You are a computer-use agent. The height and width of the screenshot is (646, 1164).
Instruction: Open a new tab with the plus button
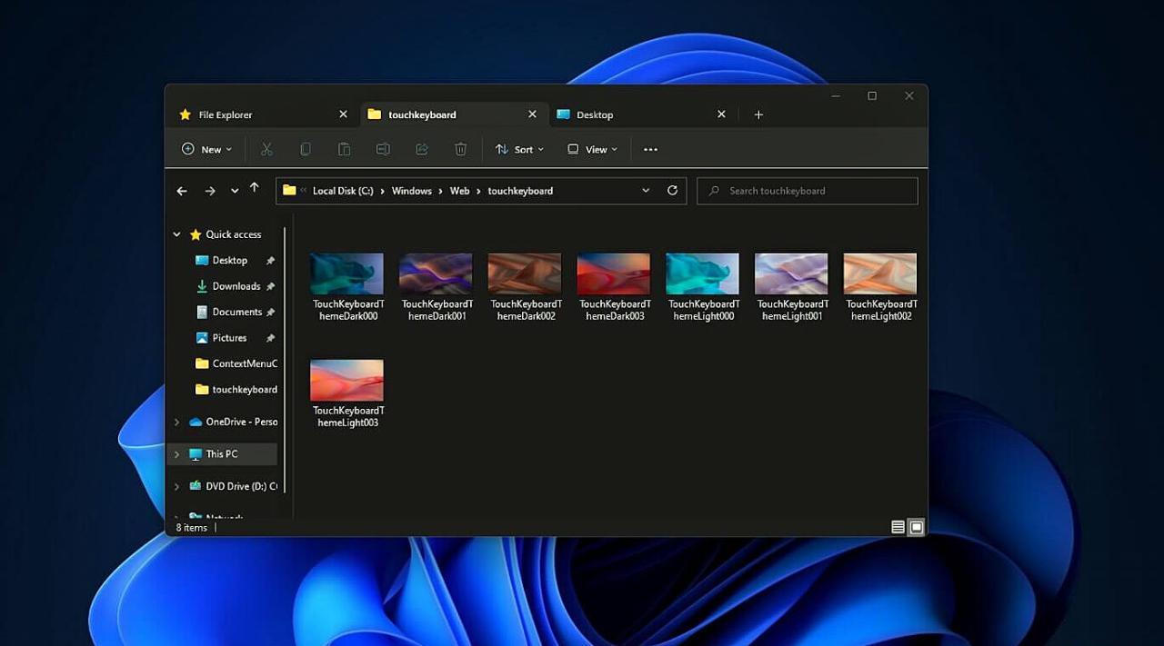[758, 114]
